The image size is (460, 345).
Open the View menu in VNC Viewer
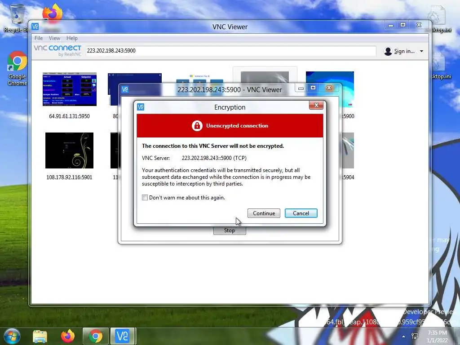pos(54,38)
